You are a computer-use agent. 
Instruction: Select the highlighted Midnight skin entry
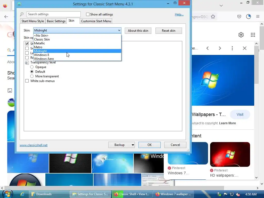[x=77, y=51]
